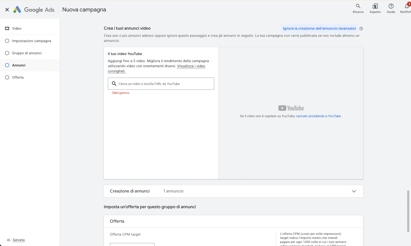This screenshot has width=411, height=246.
Task: Open the Ricerca search icon
Action: click(358, 6)
